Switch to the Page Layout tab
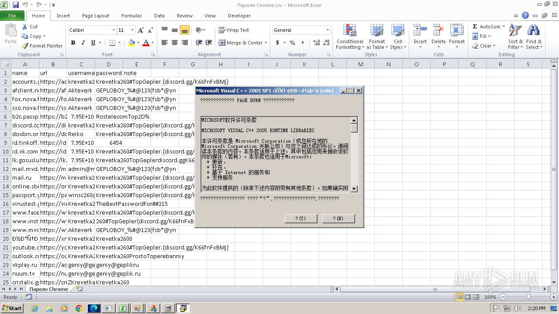 (96, 16)
